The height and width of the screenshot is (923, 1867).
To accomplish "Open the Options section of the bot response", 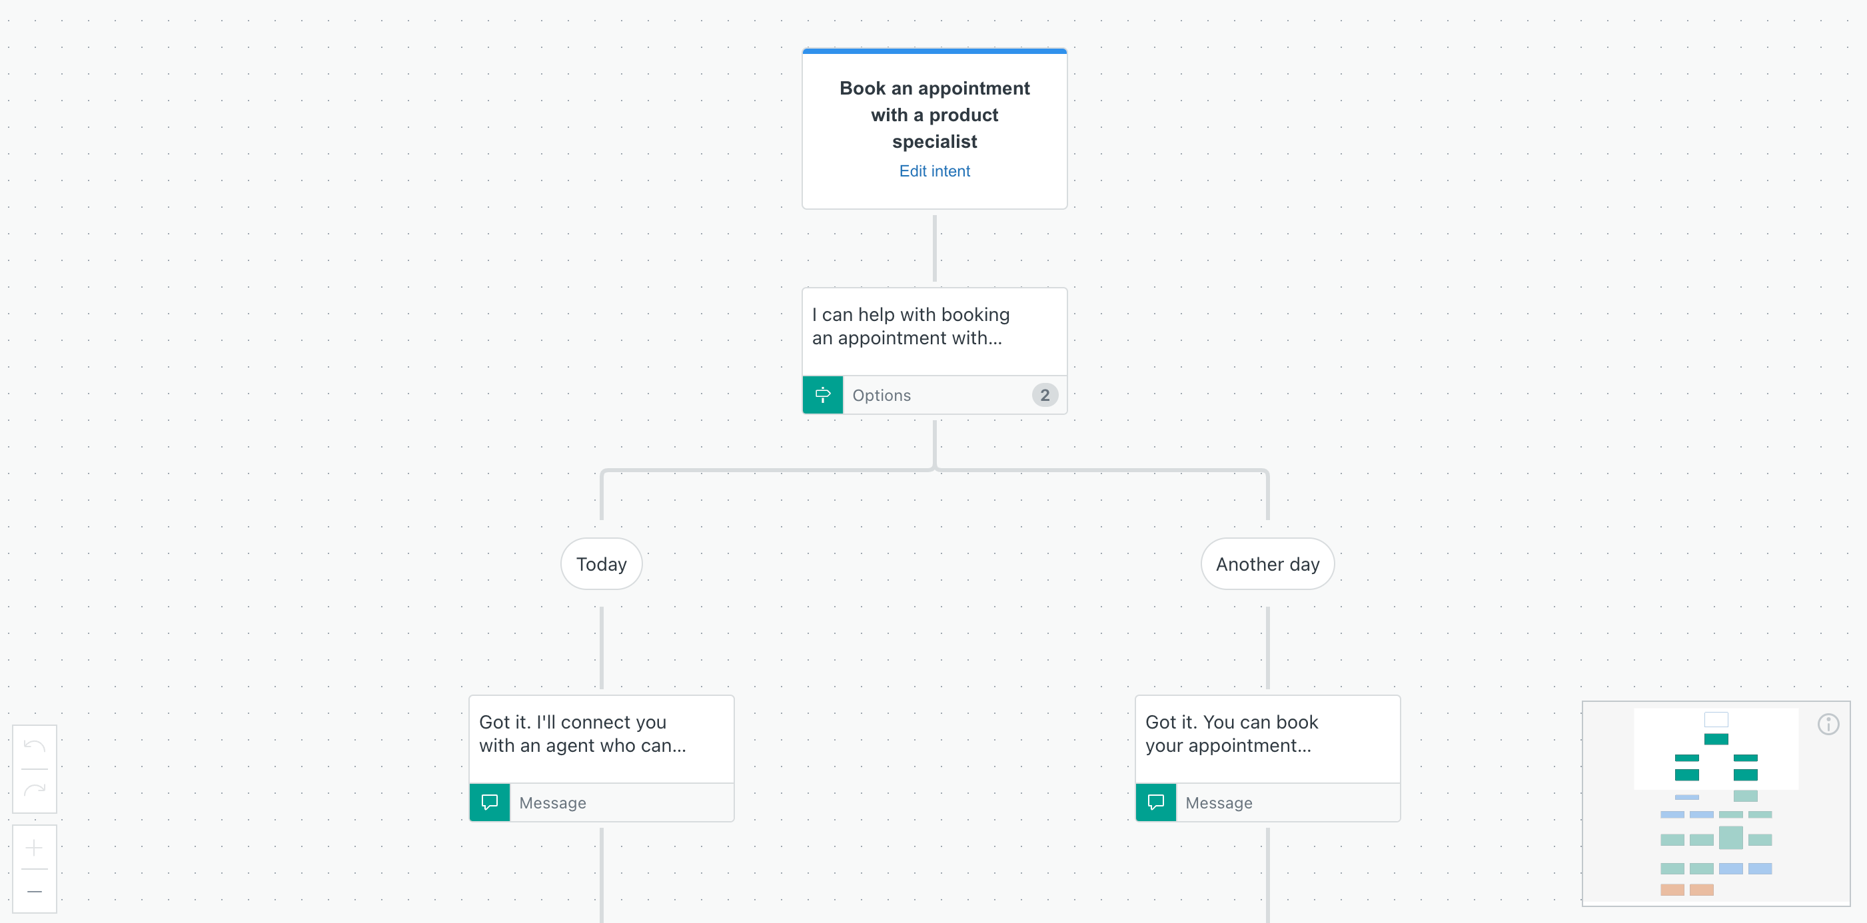I will (x=882, y=395).
